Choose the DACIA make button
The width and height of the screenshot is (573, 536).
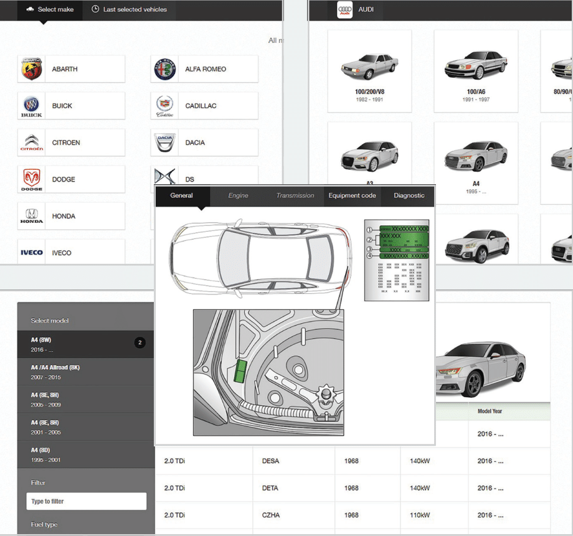click(x=204, y=143)
